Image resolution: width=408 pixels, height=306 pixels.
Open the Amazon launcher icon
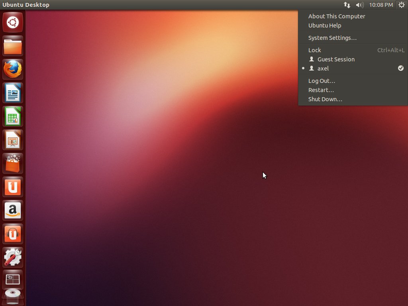[13, 210]
